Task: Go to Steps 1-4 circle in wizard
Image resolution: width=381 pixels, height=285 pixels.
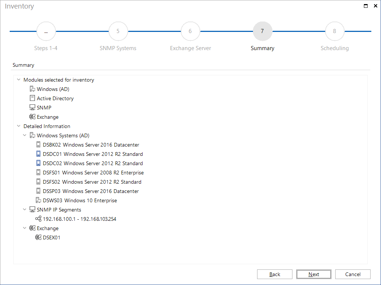Action: [46, 31]
